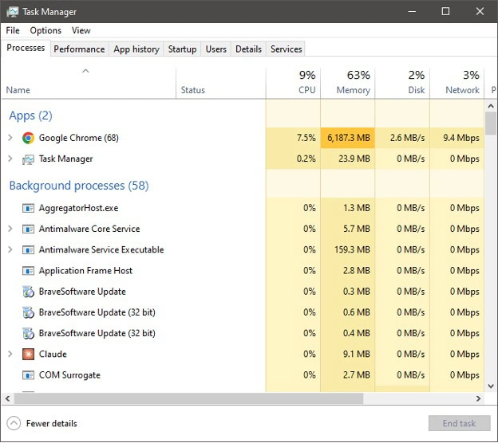The width and height of the screenshot is (498, 443).
Task: Open the Options menu
Action: (x=45, y=30)
